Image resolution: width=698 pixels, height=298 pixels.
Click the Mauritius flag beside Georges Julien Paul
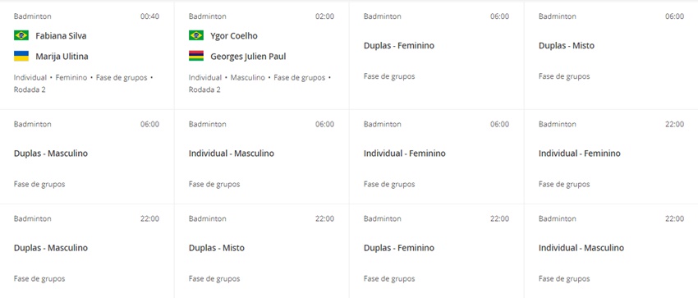196,56
